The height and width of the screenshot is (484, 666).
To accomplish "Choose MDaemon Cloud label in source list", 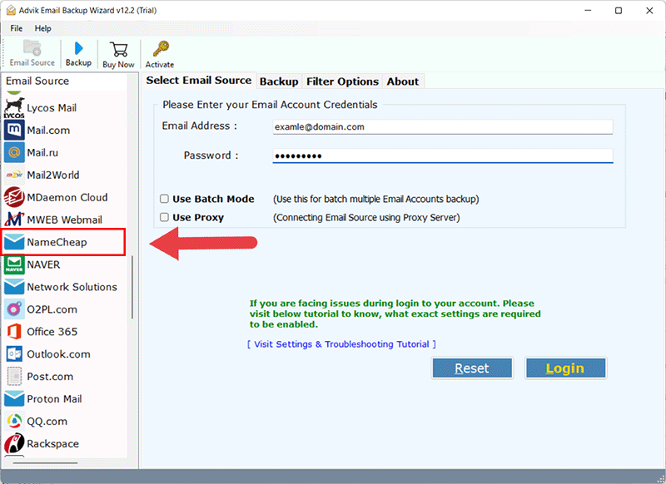I will pos(67,197).
